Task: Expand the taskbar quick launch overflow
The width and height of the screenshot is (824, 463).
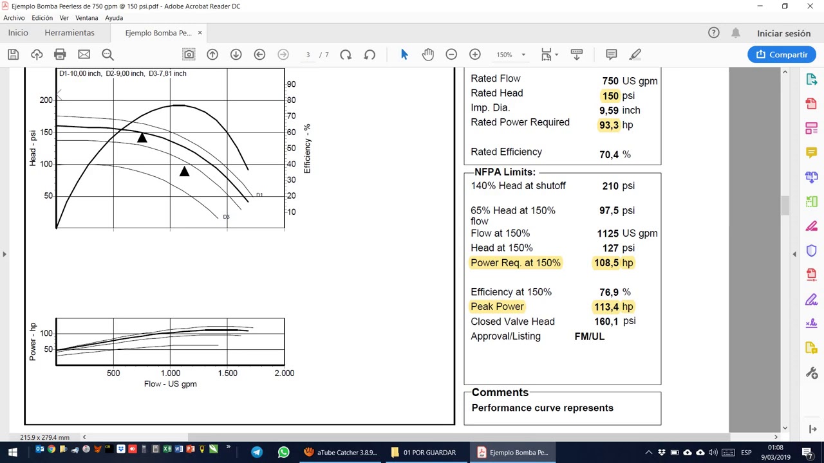Action: (228, 448)
